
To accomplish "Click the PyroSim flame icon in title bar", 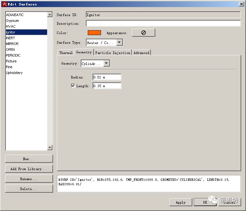I will pos(4,4).
